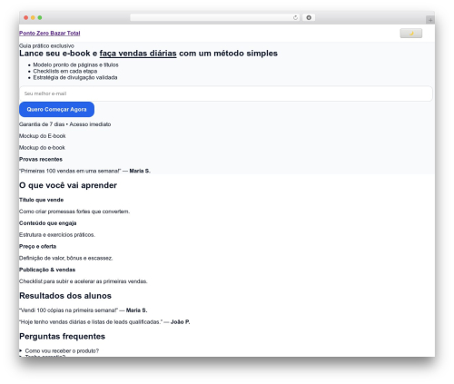Image resolution: width=454 pixels, height=384 pixels.
Task: Reload the page with the refresh icon
Action: point(295,18)
